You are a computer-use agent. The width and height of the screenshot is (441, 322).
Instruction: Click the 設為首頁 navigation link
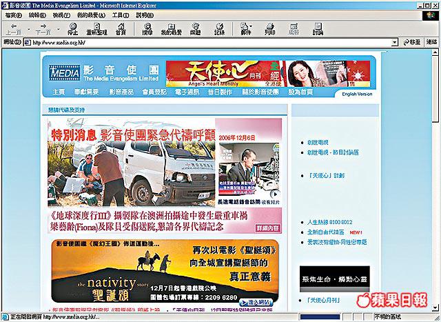click(x=300, y=92)
